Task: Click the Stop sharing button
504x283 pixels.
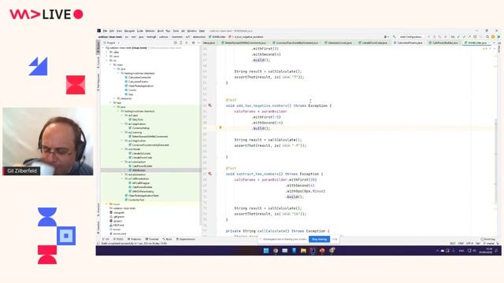Action: tap(319, 239)
